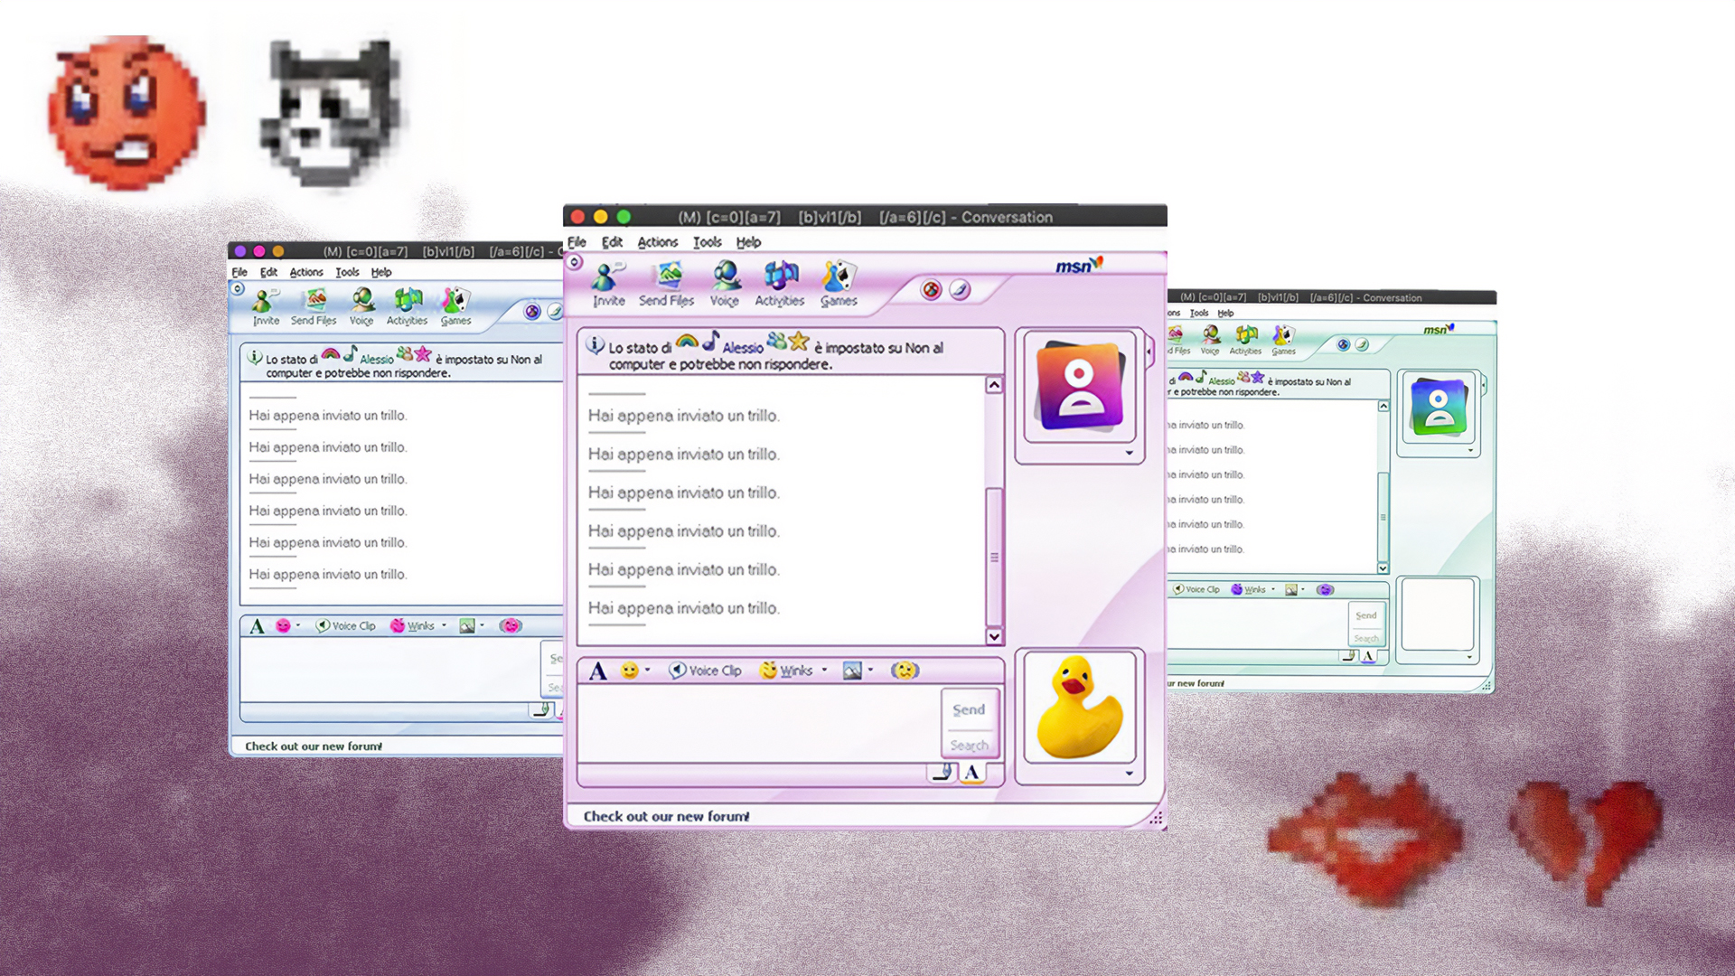This screenshot has height=976, width=1735.
Task: Click contact display picture in center window
Action: (1080, 386)
